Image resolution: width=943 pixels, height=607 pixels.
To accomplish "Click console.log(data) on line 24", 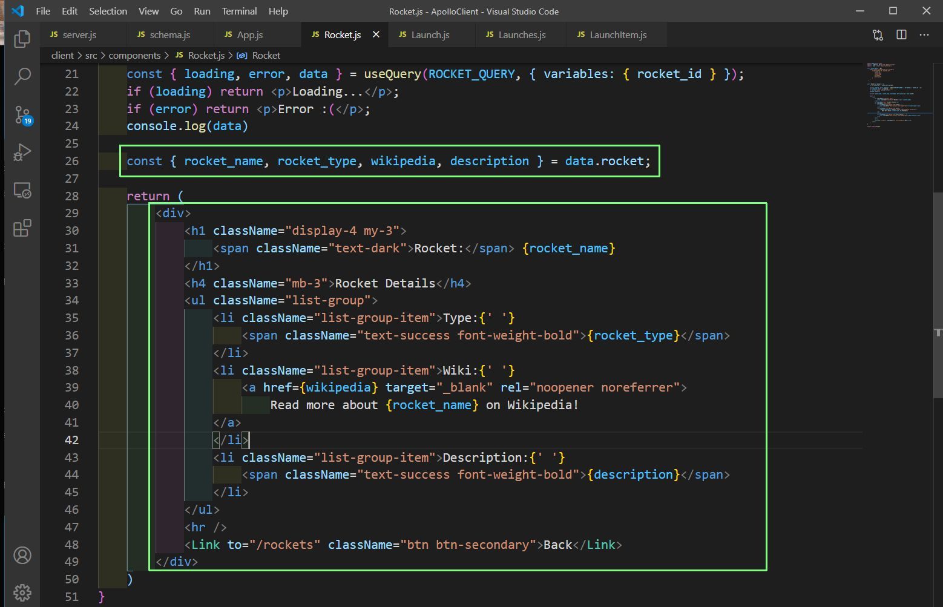I will [x=187, y=126].
